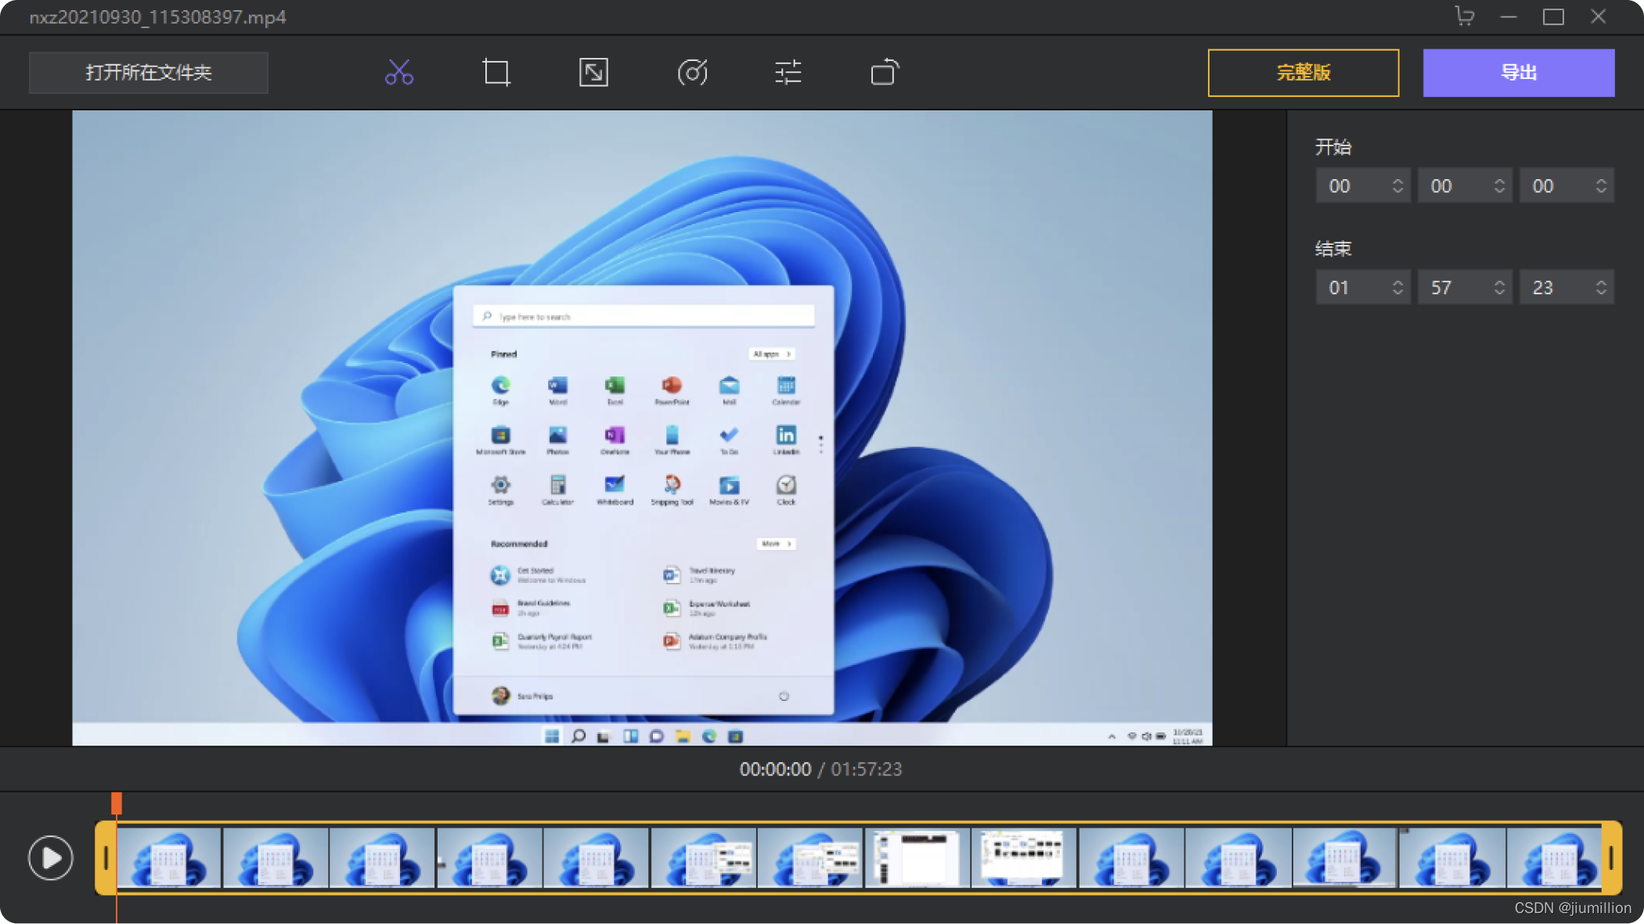Open the speed adjustment tool
The height and width of the screenshot is (924, 1644).
[692, 73]
